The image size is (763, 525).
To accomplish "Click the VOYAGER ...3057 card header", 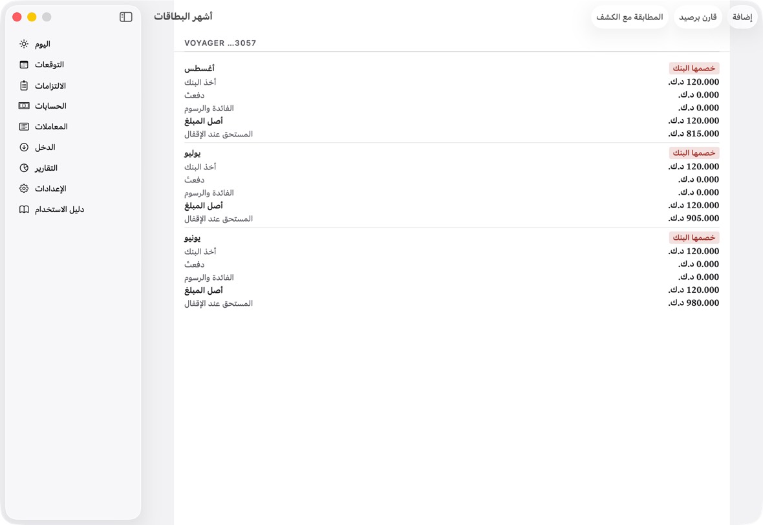I will [x=220, y=43].
